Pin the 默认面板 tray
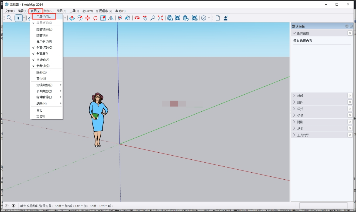Viewport: 356px width, 212px height. click(x=347, y=26)
